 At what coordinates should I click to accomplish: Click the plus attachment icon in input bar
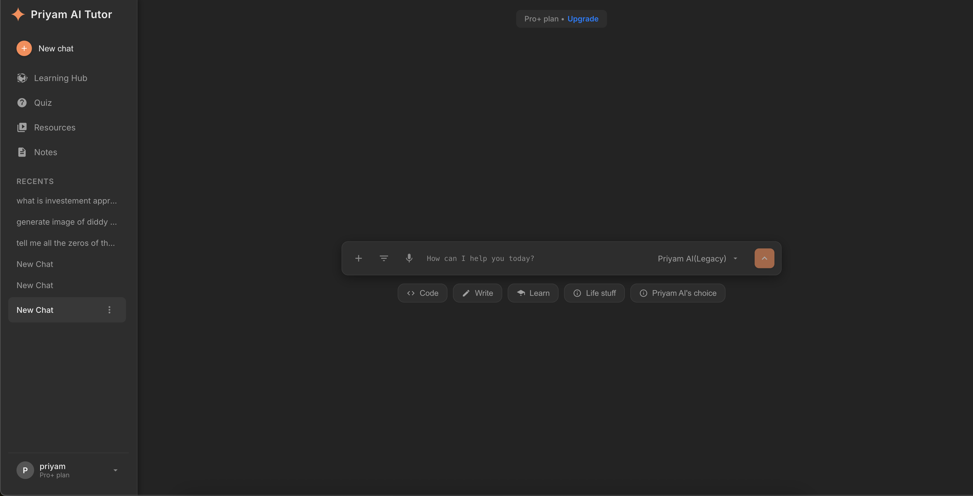click(x=358, y=258)
